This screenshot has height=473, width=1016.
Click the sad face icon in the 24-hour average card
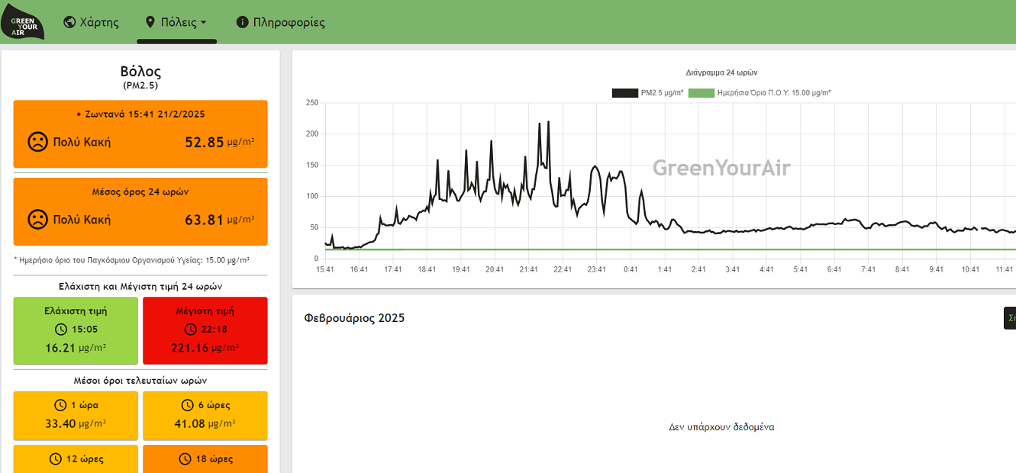(37, 220)
